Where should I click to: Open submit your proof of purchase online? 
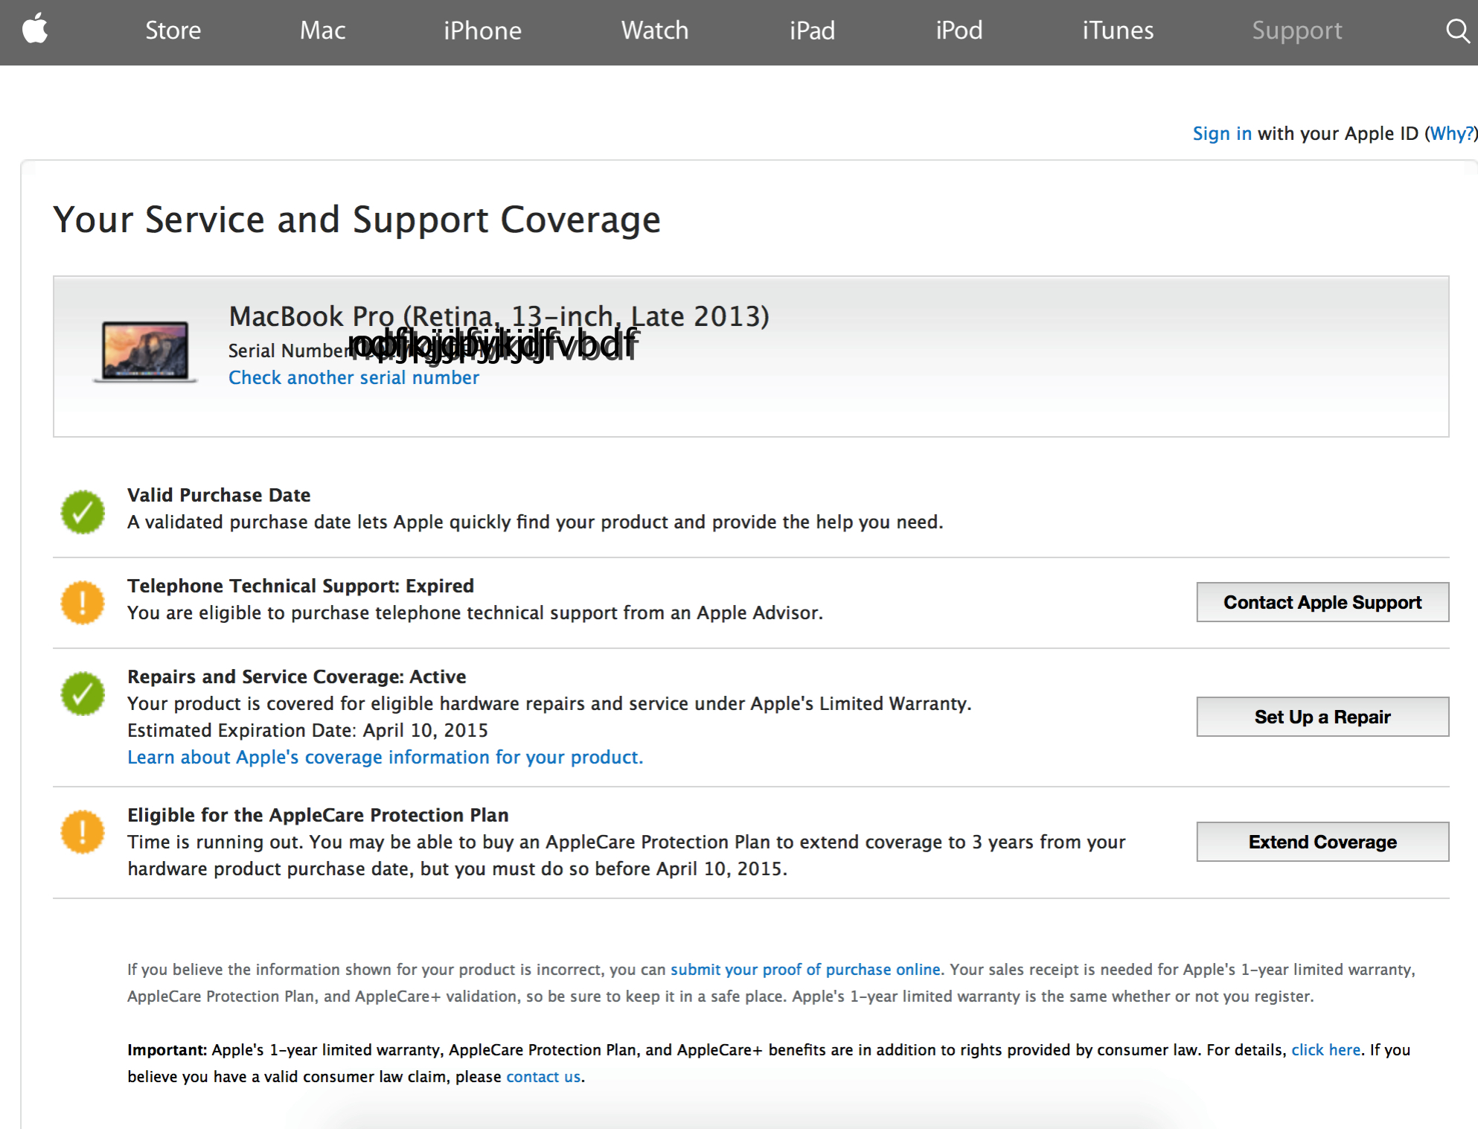805,969
